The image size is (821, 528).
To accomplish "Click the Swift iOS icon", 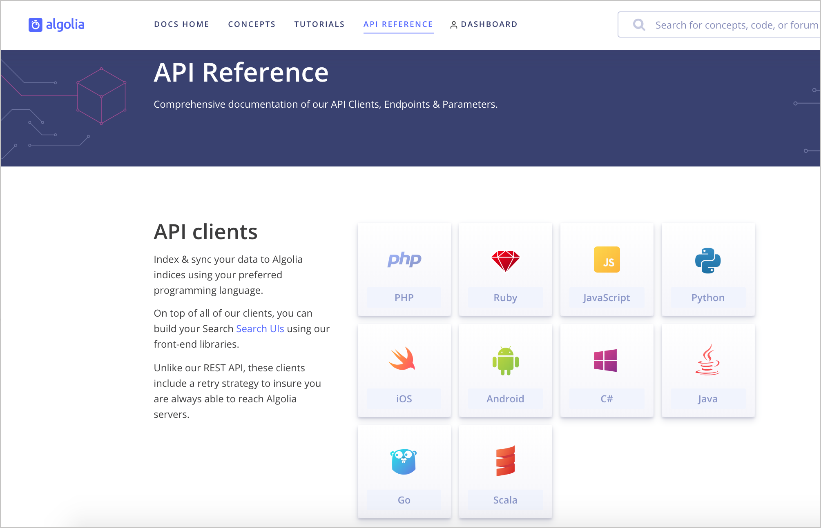I will (402, 359).
